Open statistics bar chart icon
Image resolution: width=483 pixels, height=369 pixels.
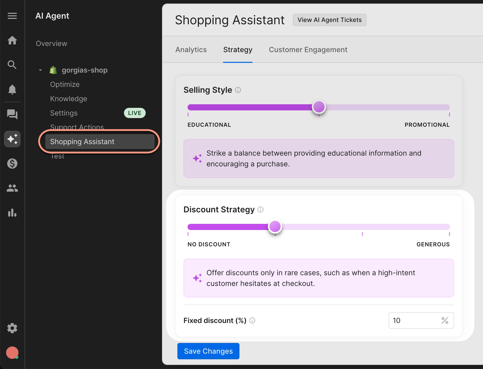point(12,213)
